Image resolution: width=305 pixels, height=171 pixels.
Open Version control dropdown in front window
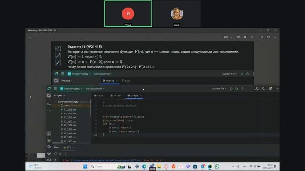(x=95, y=89)
